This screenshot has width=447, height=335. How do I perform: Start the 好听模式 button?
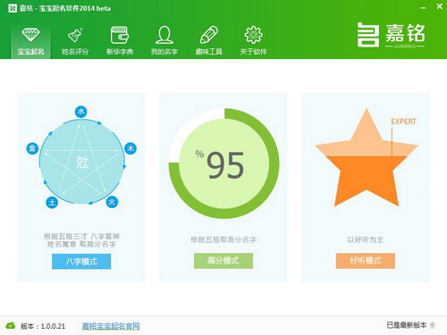[x=366, y=261]
